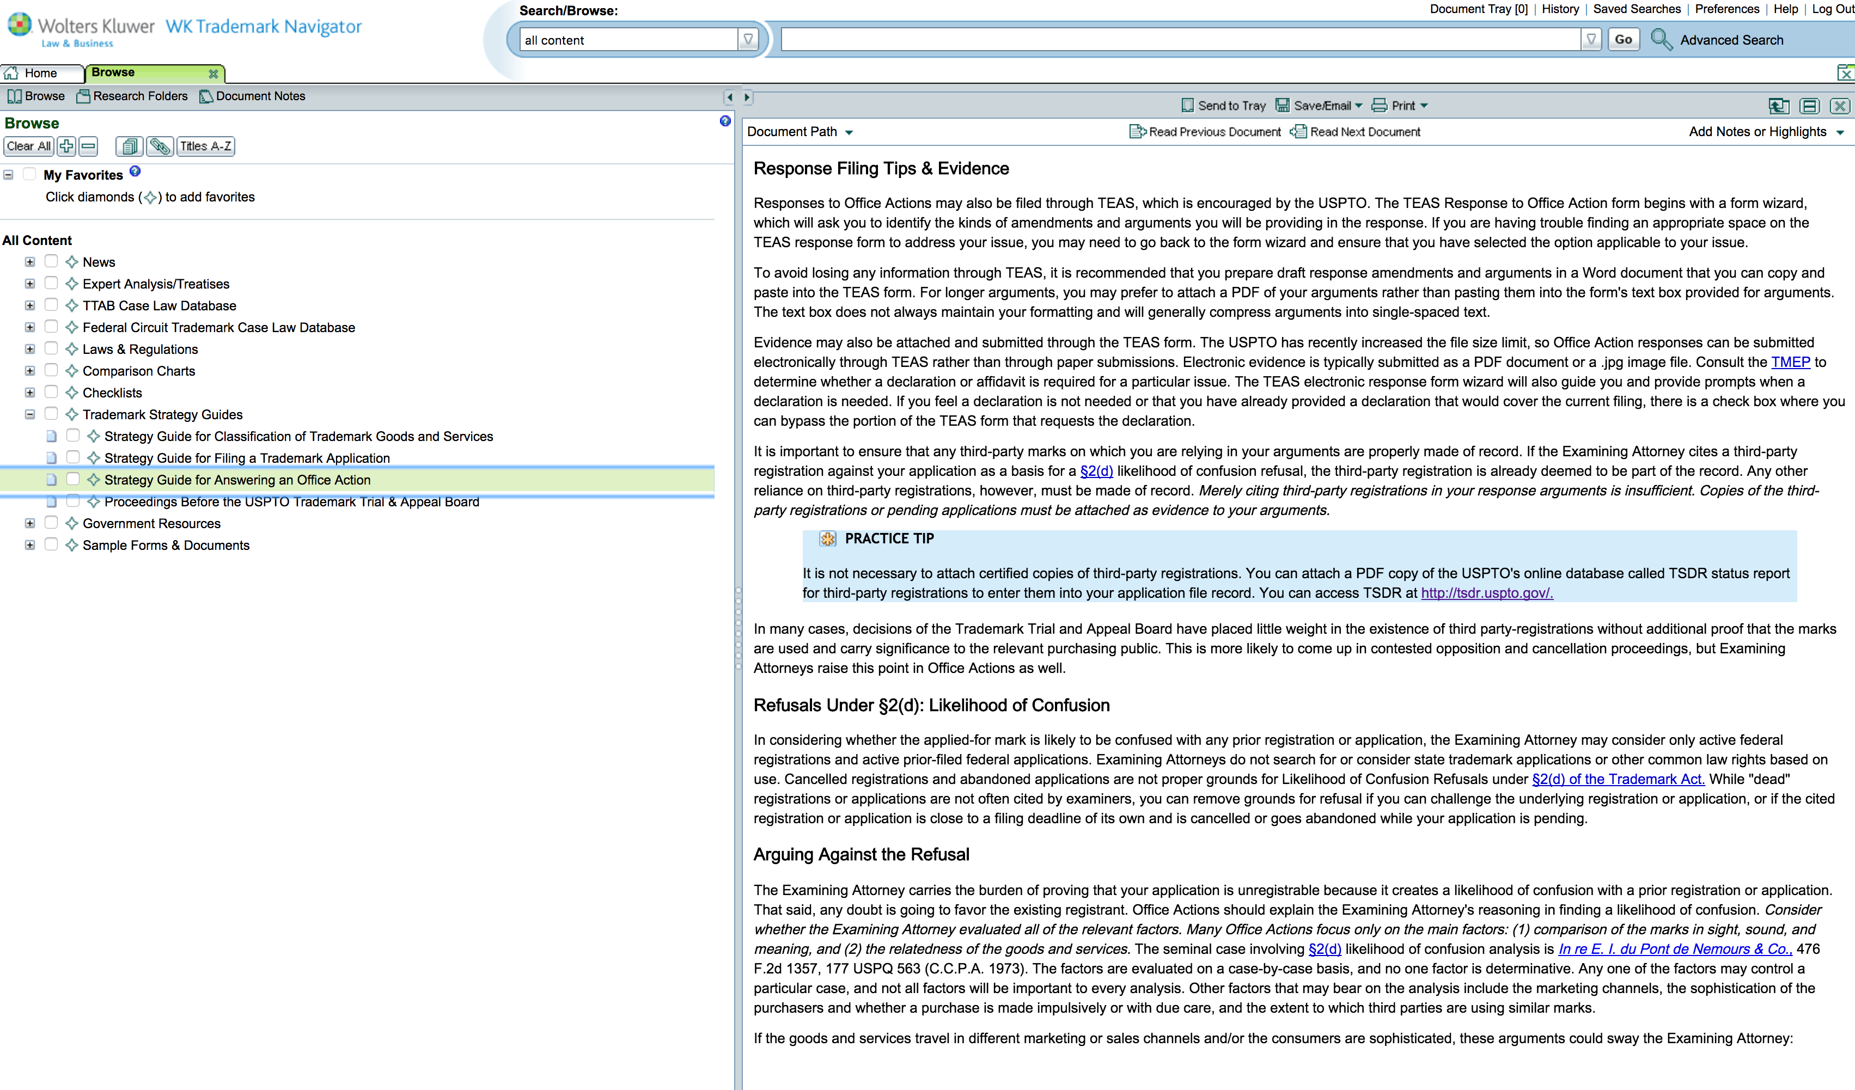
Task: Open Browse help question-mark icon at panel's right edge
Action: pyautogui.click(x=725, y=121)
